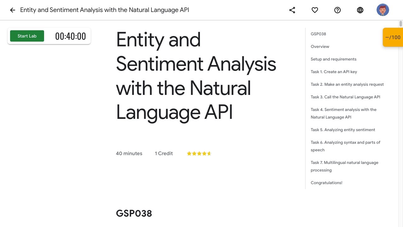Click the Start Lab button
The width and height of the screenshot is (403, 227).
[x=27, y=36]
